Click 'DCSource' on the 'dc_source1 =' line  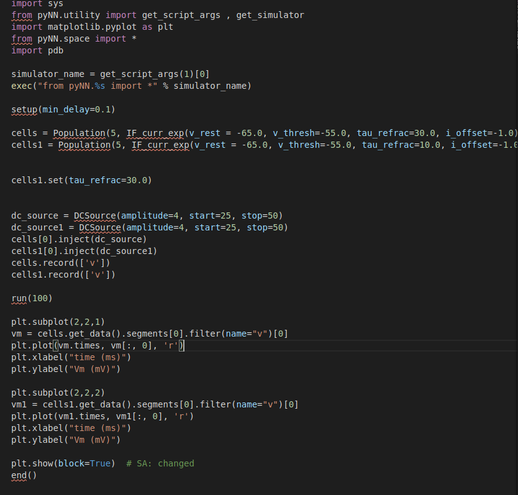[x=100, y=228]
